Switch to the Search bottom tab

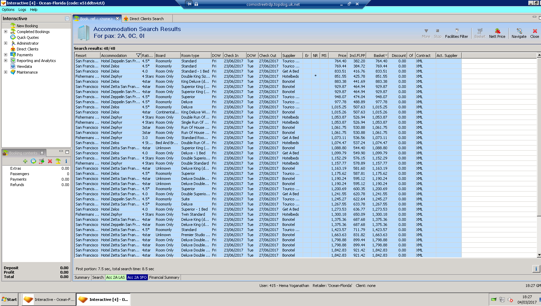[98, 277]
